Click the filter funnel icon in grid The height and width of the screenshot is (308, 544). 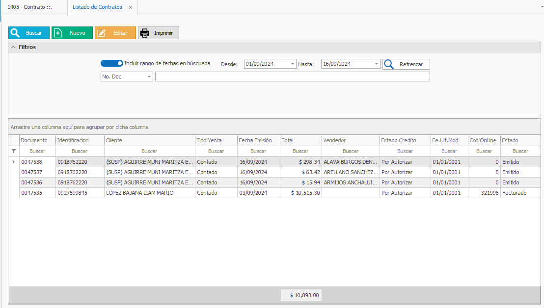(x=14, y=151)
